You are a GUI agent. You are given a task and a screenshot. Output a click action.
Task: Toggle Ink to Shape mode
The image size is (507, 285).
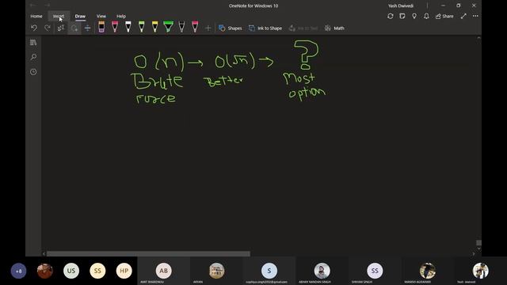(x=265, y=28)
